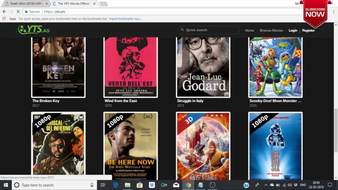Open Dropbox from the taskbar

(152, 185)
